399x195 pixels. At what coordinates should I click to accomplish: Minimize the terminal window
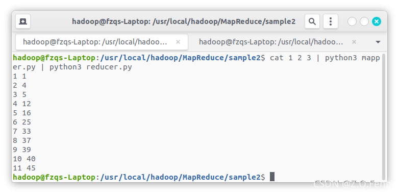pyautogui.click(x=352, y=21)
